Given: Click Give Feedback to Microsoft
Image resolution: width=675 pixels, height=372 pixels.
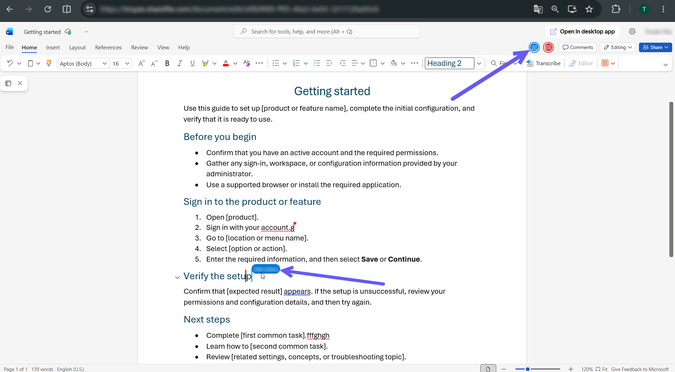Looking at the screenshot, I should (x=640, y=369).
